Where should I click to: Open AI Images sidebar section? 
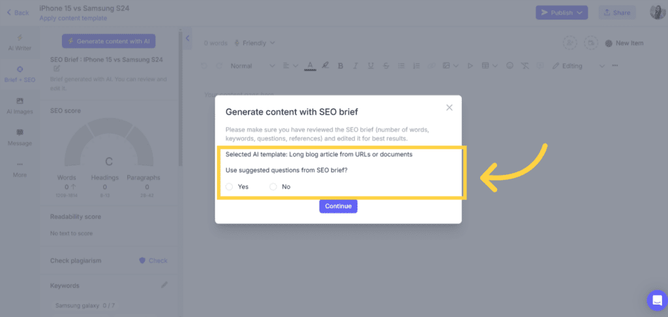pos(20,106)
